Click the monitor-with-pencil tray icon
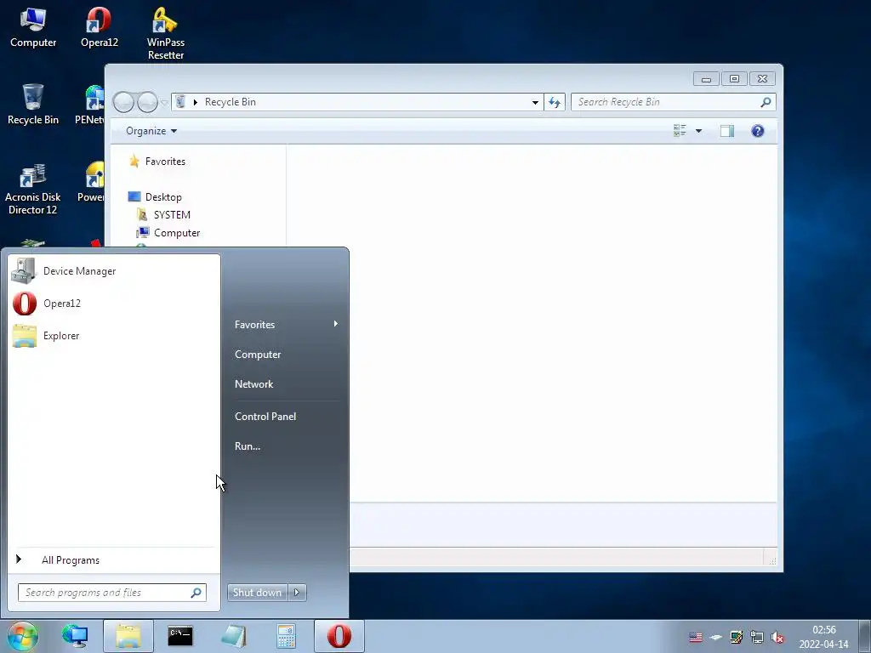This screenshot has width=871, height=653. [x=737, y=638]
